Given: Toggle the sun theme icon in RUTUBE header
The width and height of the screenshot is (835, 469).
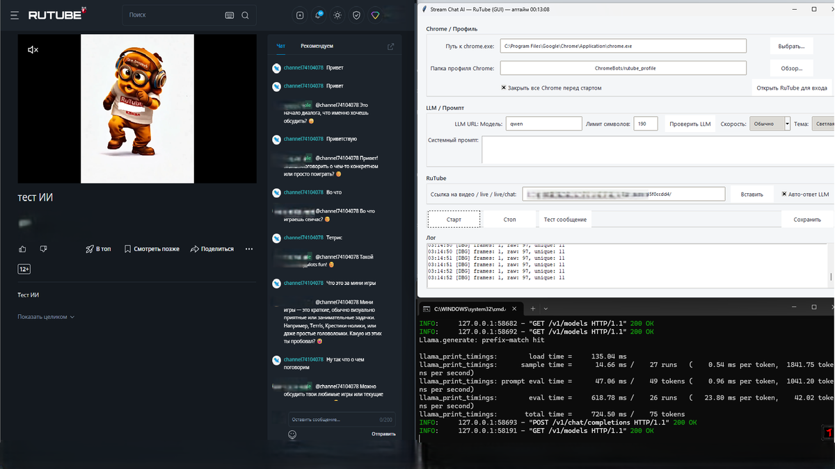Looking at the screenshot, I should coord(337,15).
